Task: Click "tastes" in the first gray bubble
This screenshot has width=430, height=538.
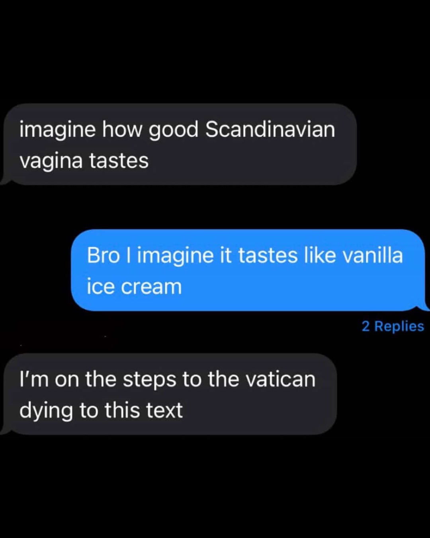Action: pos(119,161)
